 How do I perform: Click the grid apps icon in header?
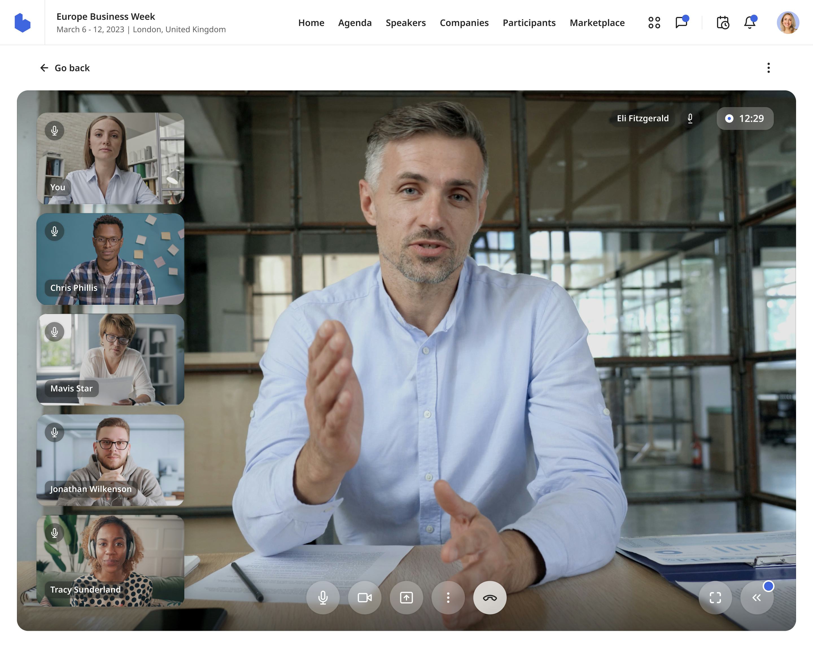point(654,23)
